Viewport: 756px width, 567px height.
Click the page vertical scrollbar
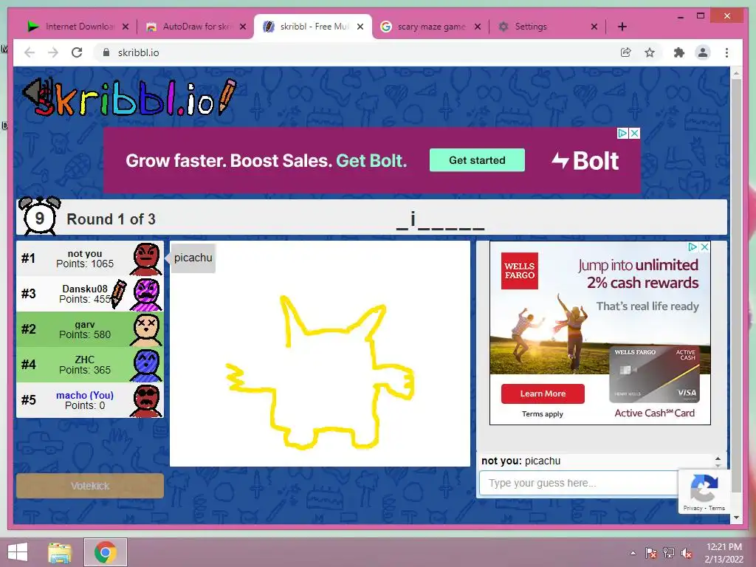click(736, 284)
